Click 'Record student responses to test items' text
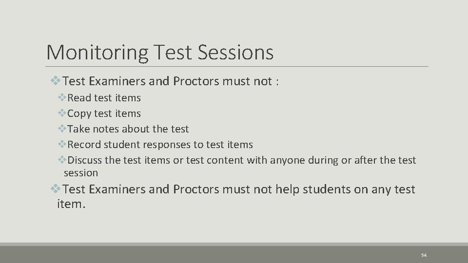 pos(160,145)
